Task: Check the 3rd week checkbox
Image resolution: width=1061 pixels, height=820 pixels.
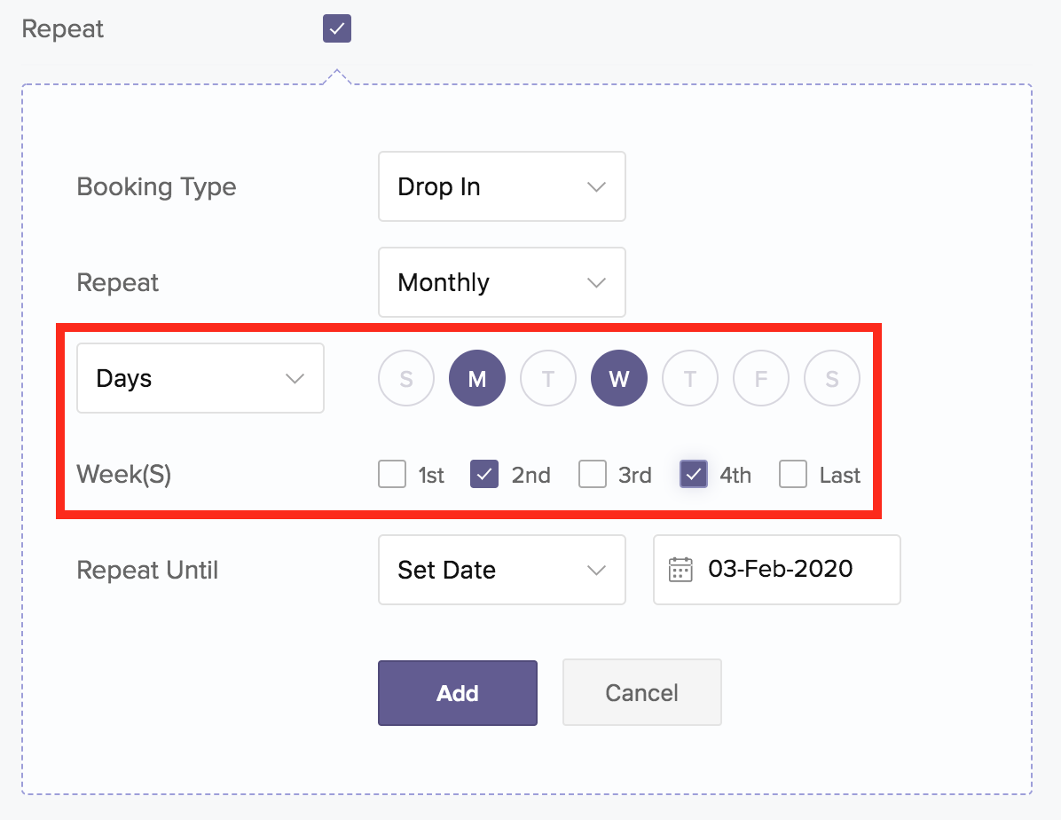Action: click(593, 475)
